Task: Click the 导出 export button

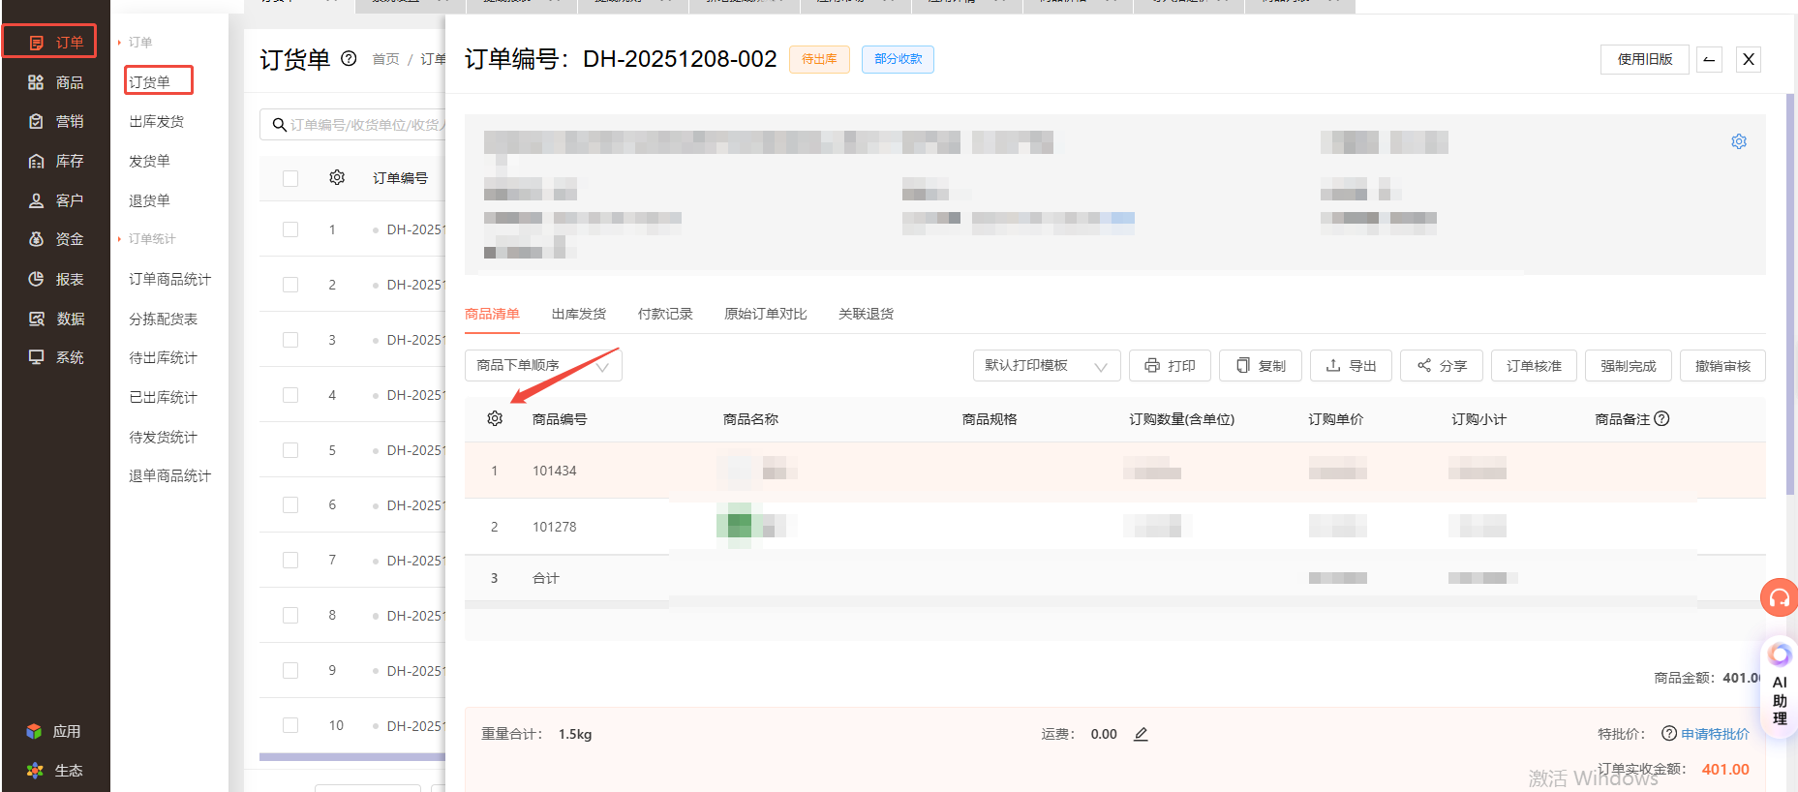Action: tap(1351, 366)
